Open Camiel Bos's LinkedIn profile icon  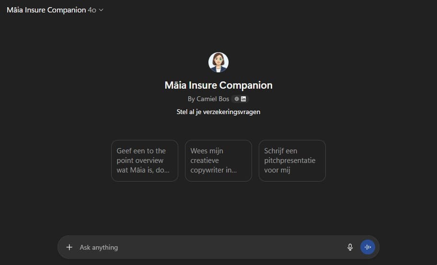pyautogui.click(x=243, y=99)
